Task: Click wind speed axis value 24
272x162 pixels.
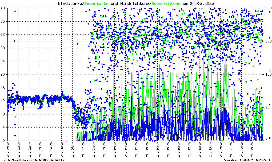Action: tap(3, 61)
